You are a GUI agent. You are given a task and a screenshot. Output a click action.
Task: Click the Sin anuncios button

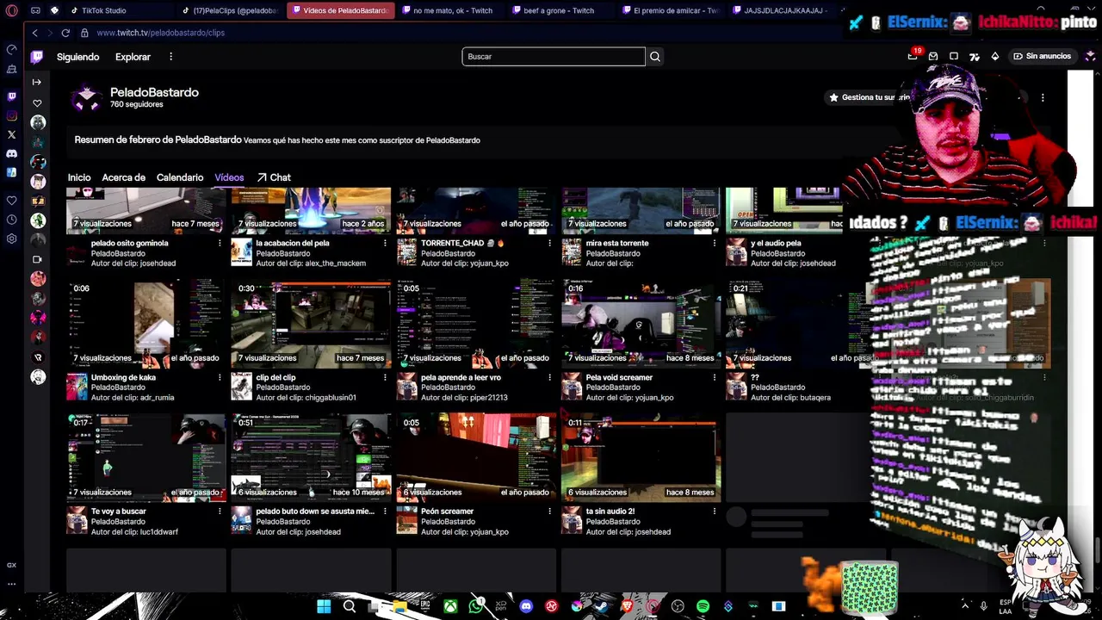(1042, 56)
